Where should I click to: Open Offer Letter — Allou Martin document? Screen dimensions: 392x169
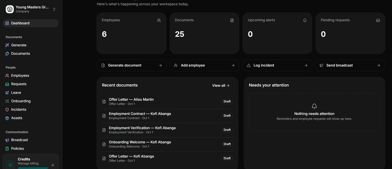(x=167, y=102)
